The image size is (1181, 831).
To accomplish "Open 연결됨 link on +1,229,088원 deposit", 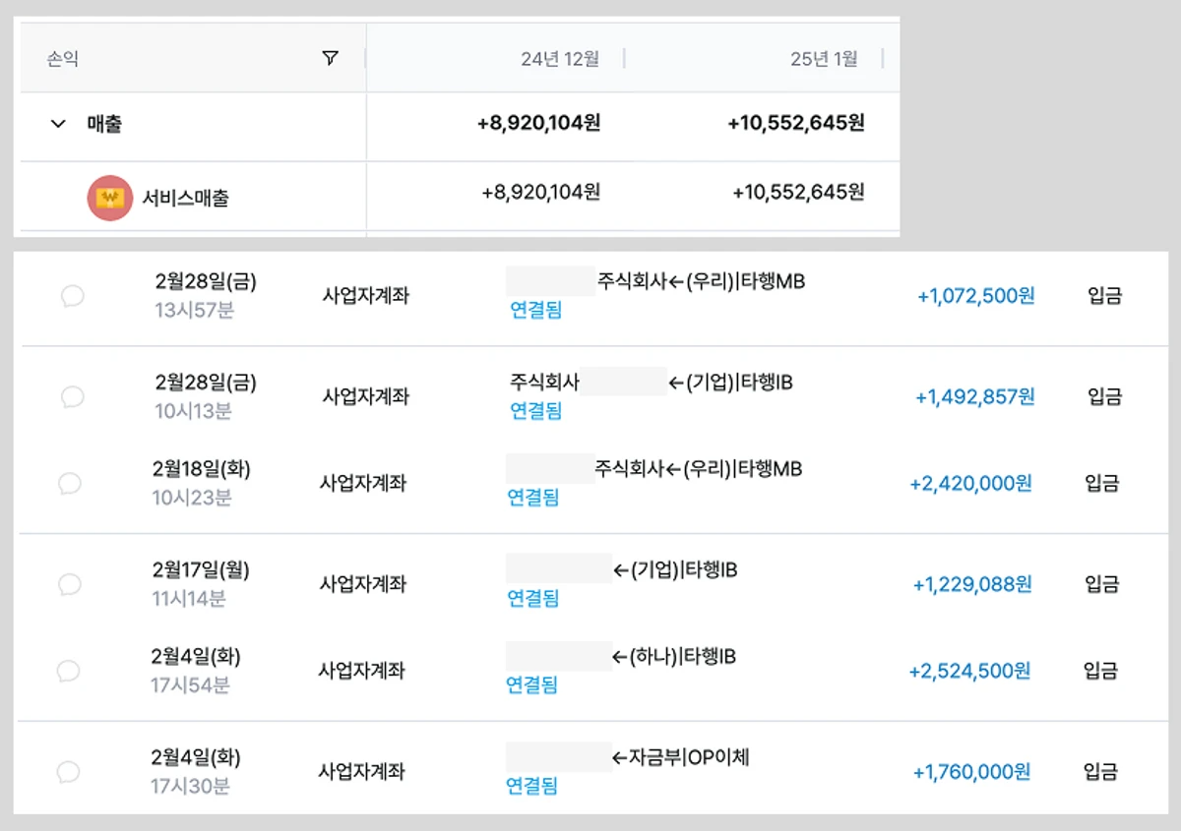I will (533, 598).
